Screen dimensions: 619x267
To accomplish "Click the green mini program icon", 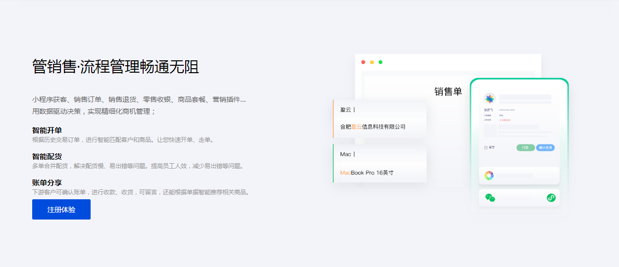I will click(551, 198).
